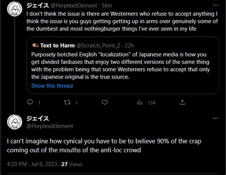
Task: Click Show this thread link
Action: [52, 86]
